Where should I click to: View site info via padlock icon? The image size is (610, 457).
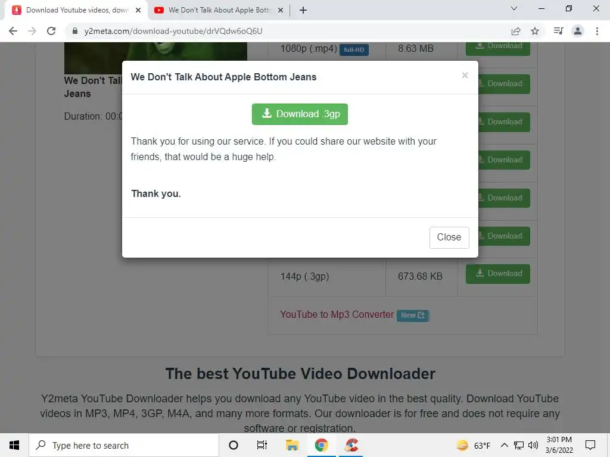pyautogui.click(x=75, y=31)
